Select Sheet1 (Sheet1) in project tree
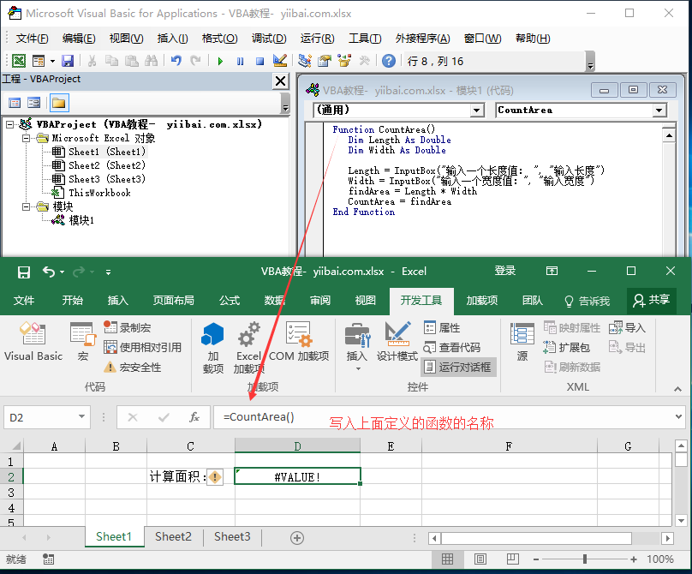Viewport: 692px width, 574px height. click(x=107, y=152)
